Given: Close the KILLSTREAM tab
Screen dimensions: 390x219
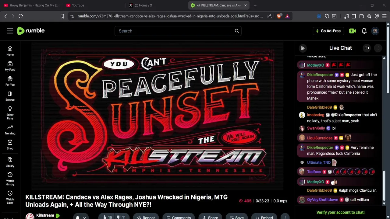Looking at the screenshot, I should coord(245,5).
